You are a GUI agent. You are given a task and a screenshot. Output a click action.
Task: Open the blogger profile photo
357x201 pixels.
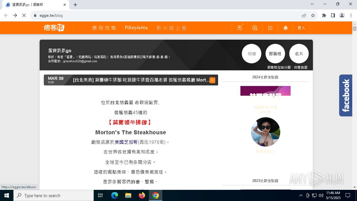point(266,132)
